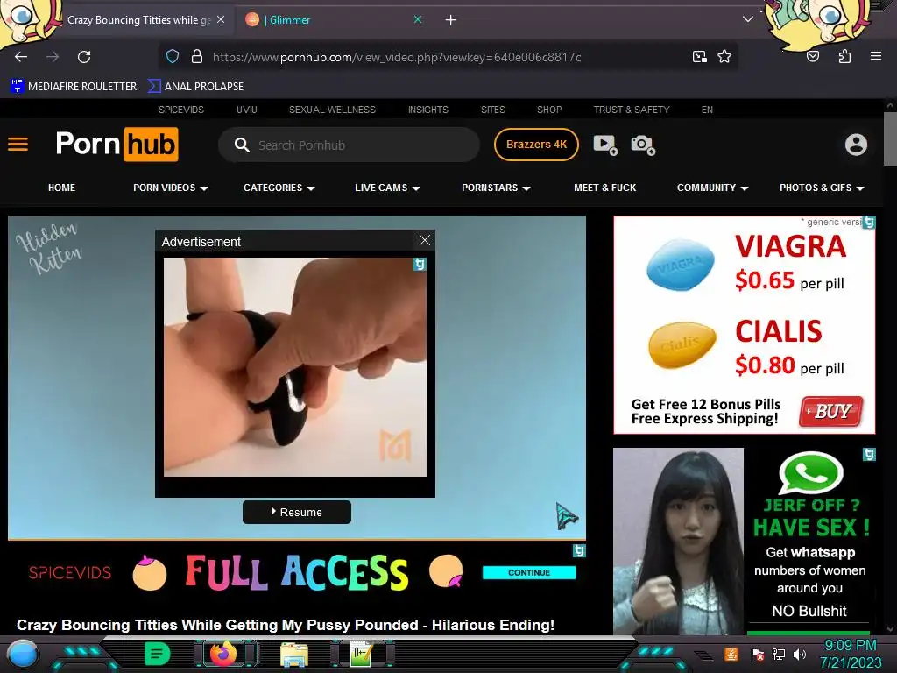Open SPICEVIDS in the top bar

pos(180,110)
